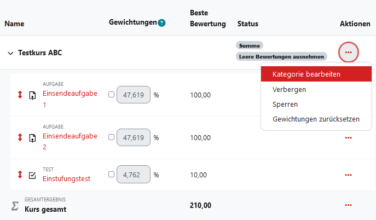376x220 pixels.
Task: Select Gewichtungen zurücksetzen menu entry
Action: click(x=316, y=119)
